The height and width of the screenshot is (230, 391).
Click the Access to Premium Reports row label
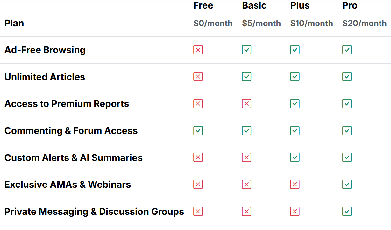point(67,104)
